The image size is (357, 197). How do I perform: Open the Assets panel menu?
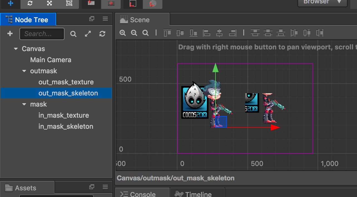[x=105, y=187]
